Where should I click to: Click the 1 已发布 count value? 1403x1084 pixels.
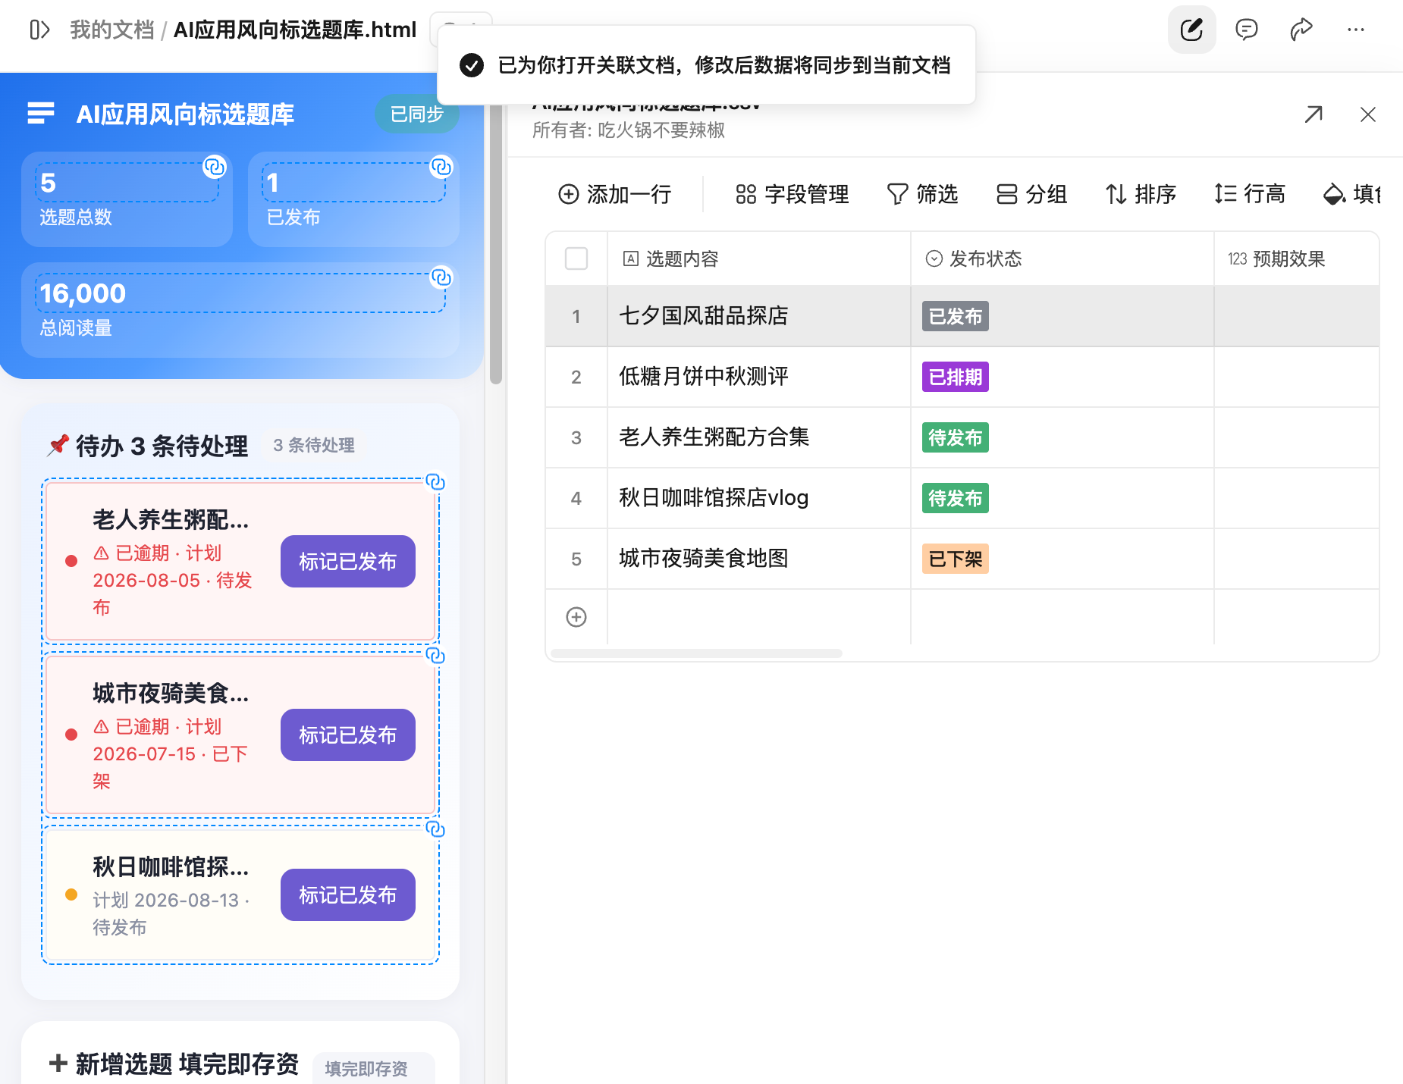click(x=273, y=183)
